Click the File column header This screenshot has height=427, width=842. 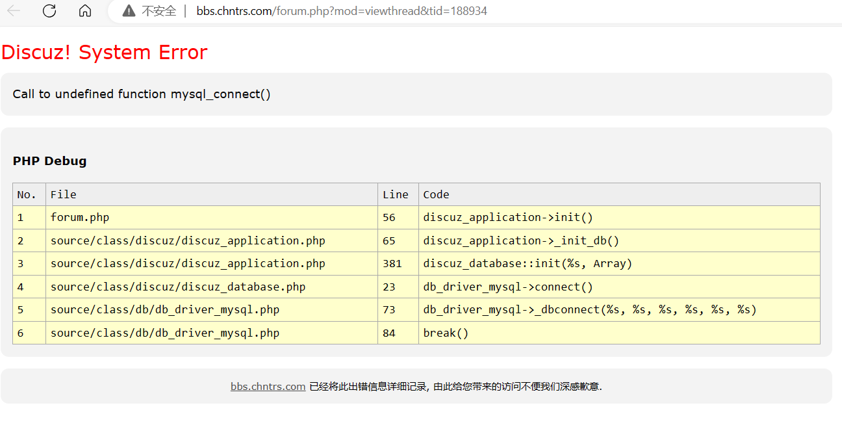(x=64, y=194)
